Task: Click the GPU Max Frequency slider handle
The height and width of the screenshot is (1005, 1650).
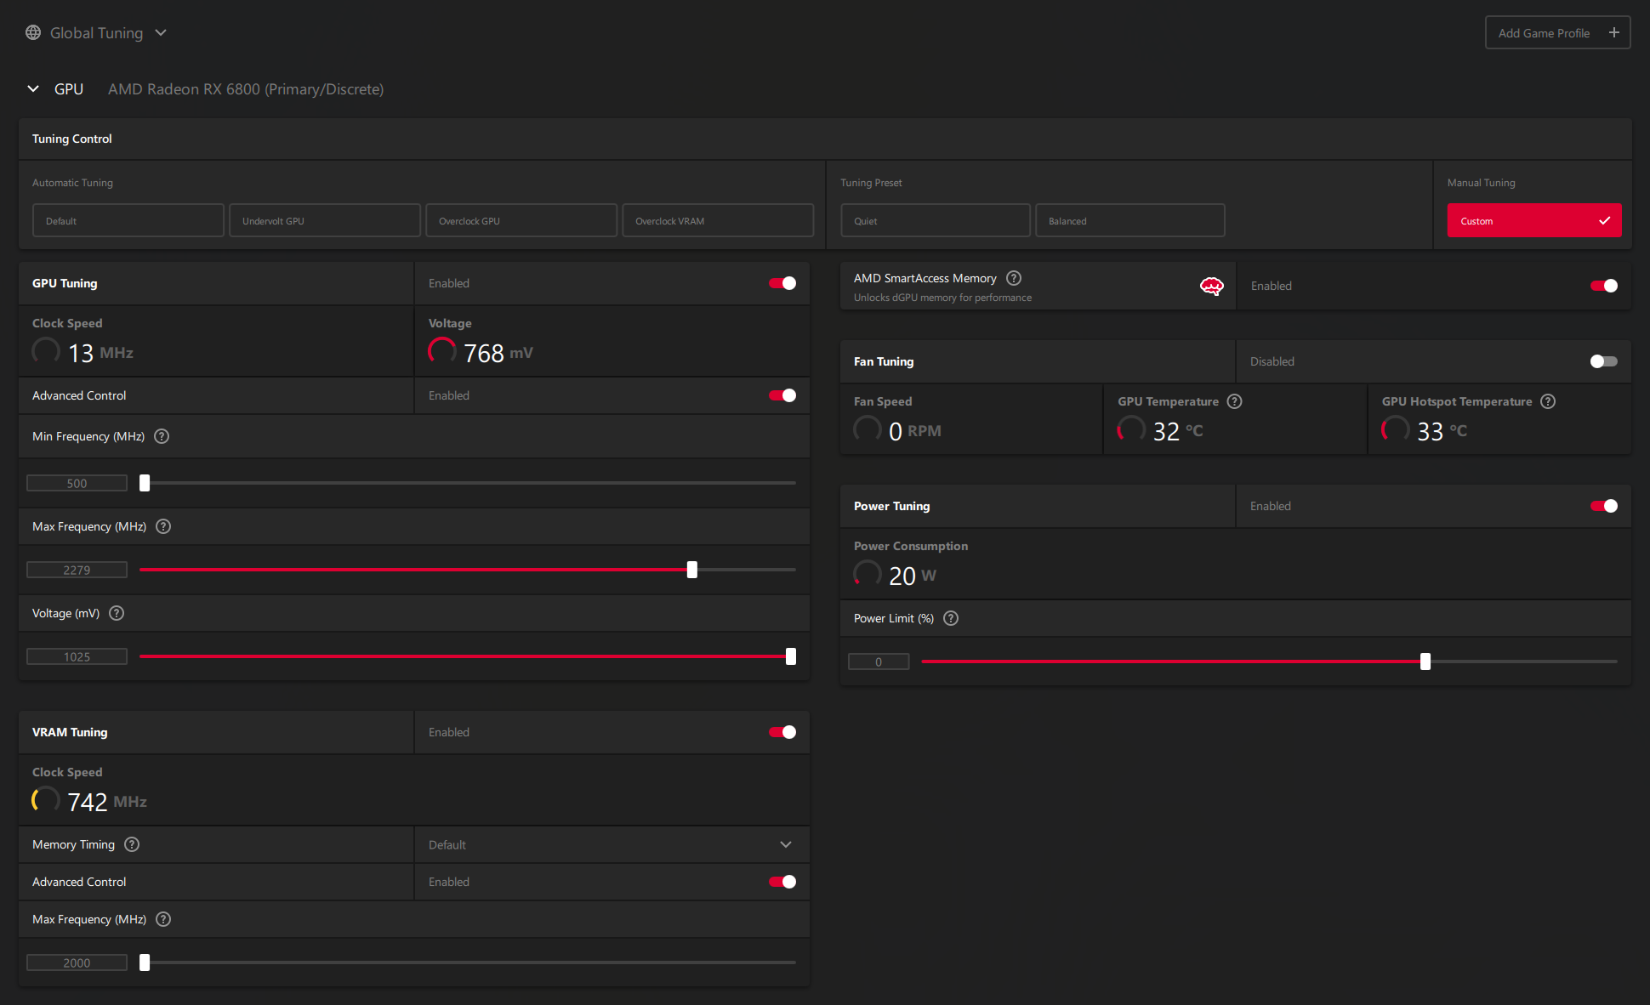Action: click(x=692, y=570)
